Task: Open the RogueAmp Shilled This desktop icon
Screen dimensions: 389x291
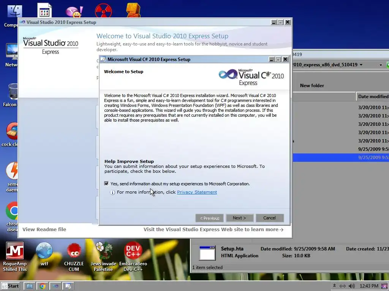Action: tap(15, 257)
